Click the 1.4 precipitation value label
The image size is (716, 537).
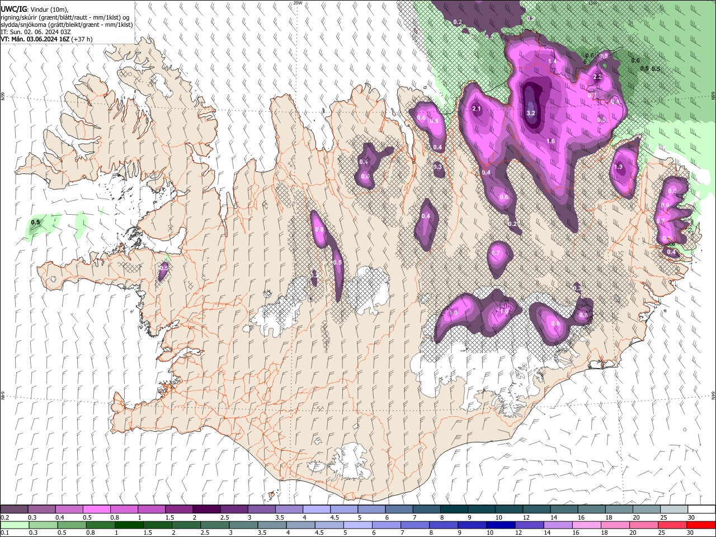552,61
